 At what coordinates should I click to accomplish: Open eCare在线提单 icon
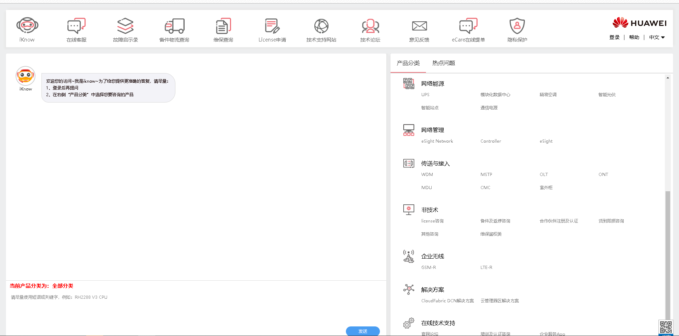coord(468,26)
